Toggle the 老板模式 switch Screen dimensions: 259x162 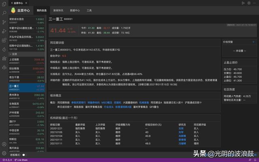coord(23,155)
